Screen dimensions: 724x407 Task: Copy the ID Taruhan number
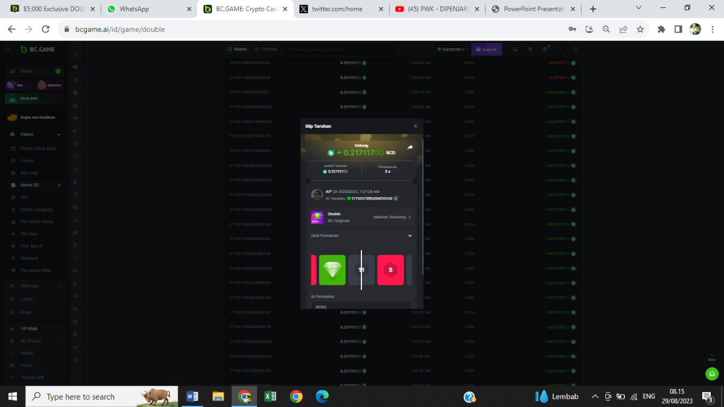click(396, 198)
